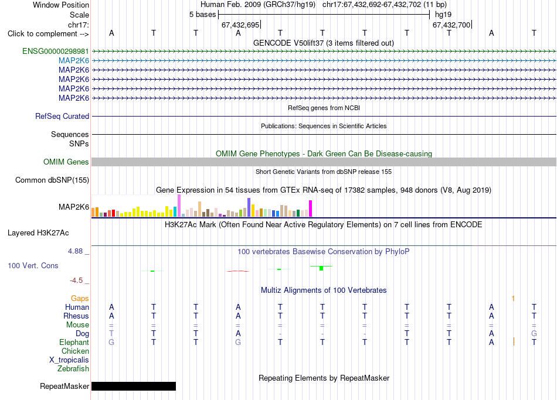This screenshot has height=400, width=557.
Task: Click 'Short Genetic Variants from dbSNP release 155'
Action: coord(324,172)
